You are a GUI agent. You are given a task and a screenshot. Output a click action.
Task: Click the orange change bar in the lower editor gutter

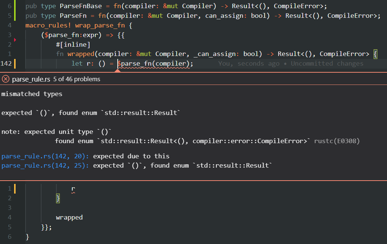click(x=14, y=188)
